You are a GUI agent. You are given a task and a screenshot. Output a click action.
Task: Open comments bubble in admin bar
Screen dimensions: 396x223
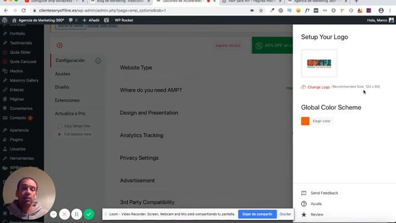[73, 20]
